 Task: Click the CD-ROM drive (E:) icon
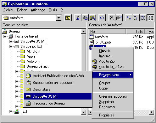(x=17, y=111)
